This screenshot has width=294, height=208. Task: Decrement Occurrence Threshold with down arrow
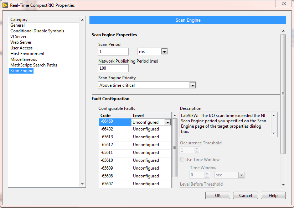pyautogui.click(x=197, y=151)
